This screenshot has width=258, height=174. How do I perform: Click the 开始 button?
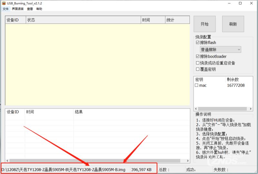click(204, 24)
